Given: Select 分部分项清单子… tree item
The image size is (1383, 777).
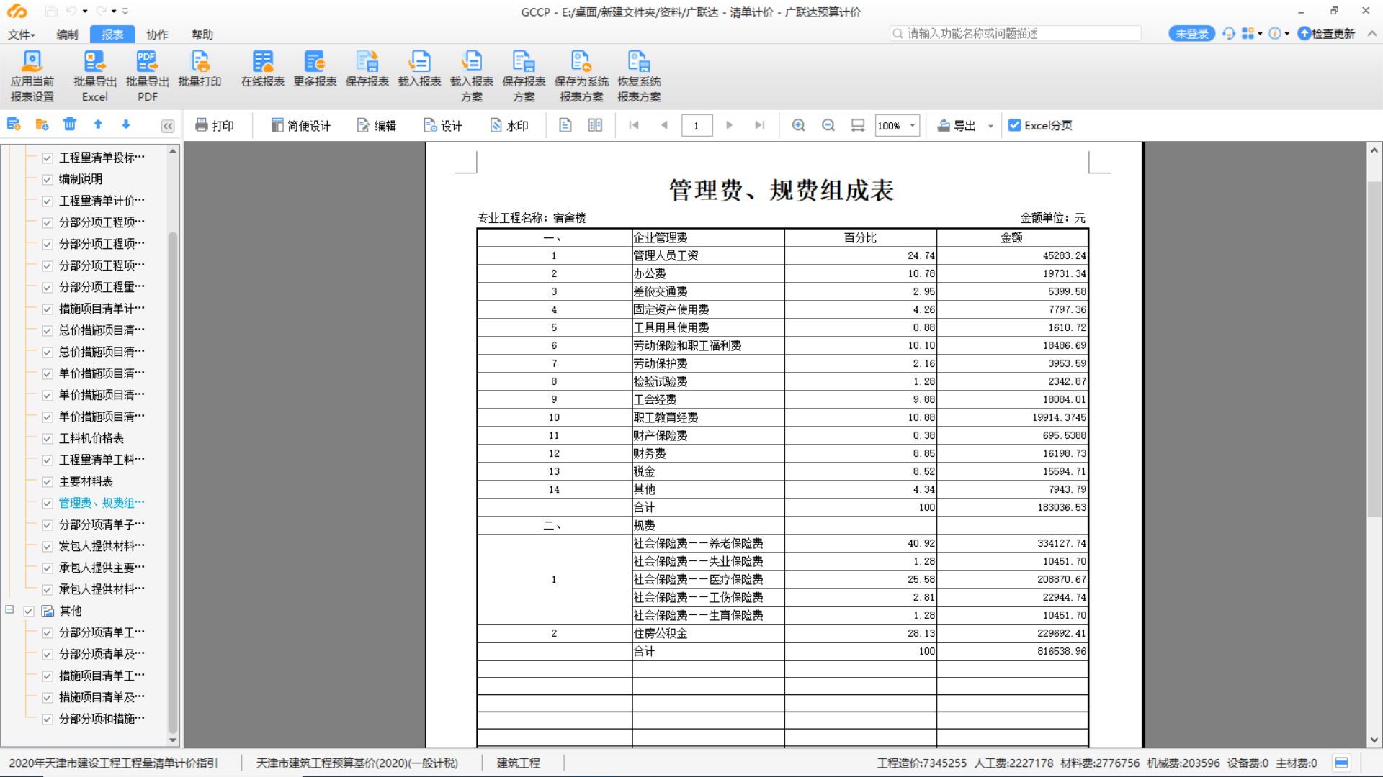Looking at the screenshot, I should [102, 524].
